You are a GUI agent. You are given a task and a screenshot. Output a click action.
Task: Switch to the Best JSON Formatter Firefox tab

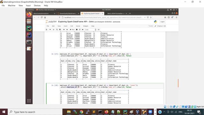(116, 13)
